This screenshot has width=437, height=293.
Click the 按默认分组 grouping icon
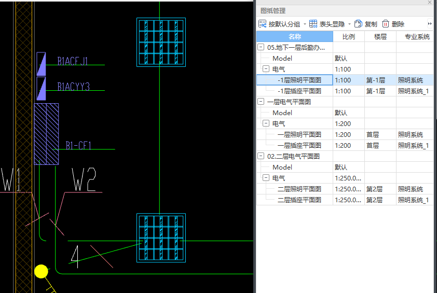pos(262,24)
